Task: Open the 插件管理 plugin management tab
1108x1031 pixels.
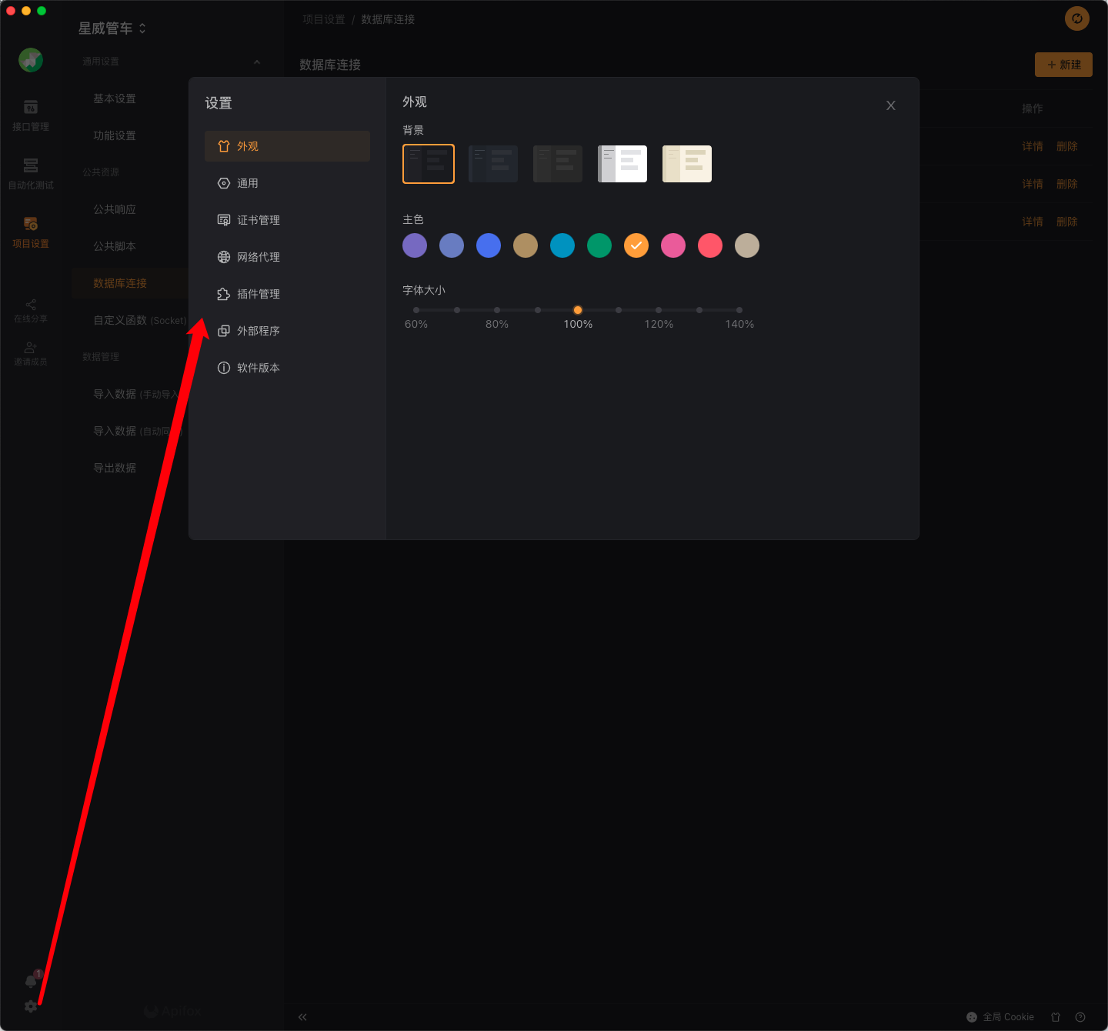Action: [287, 294]
